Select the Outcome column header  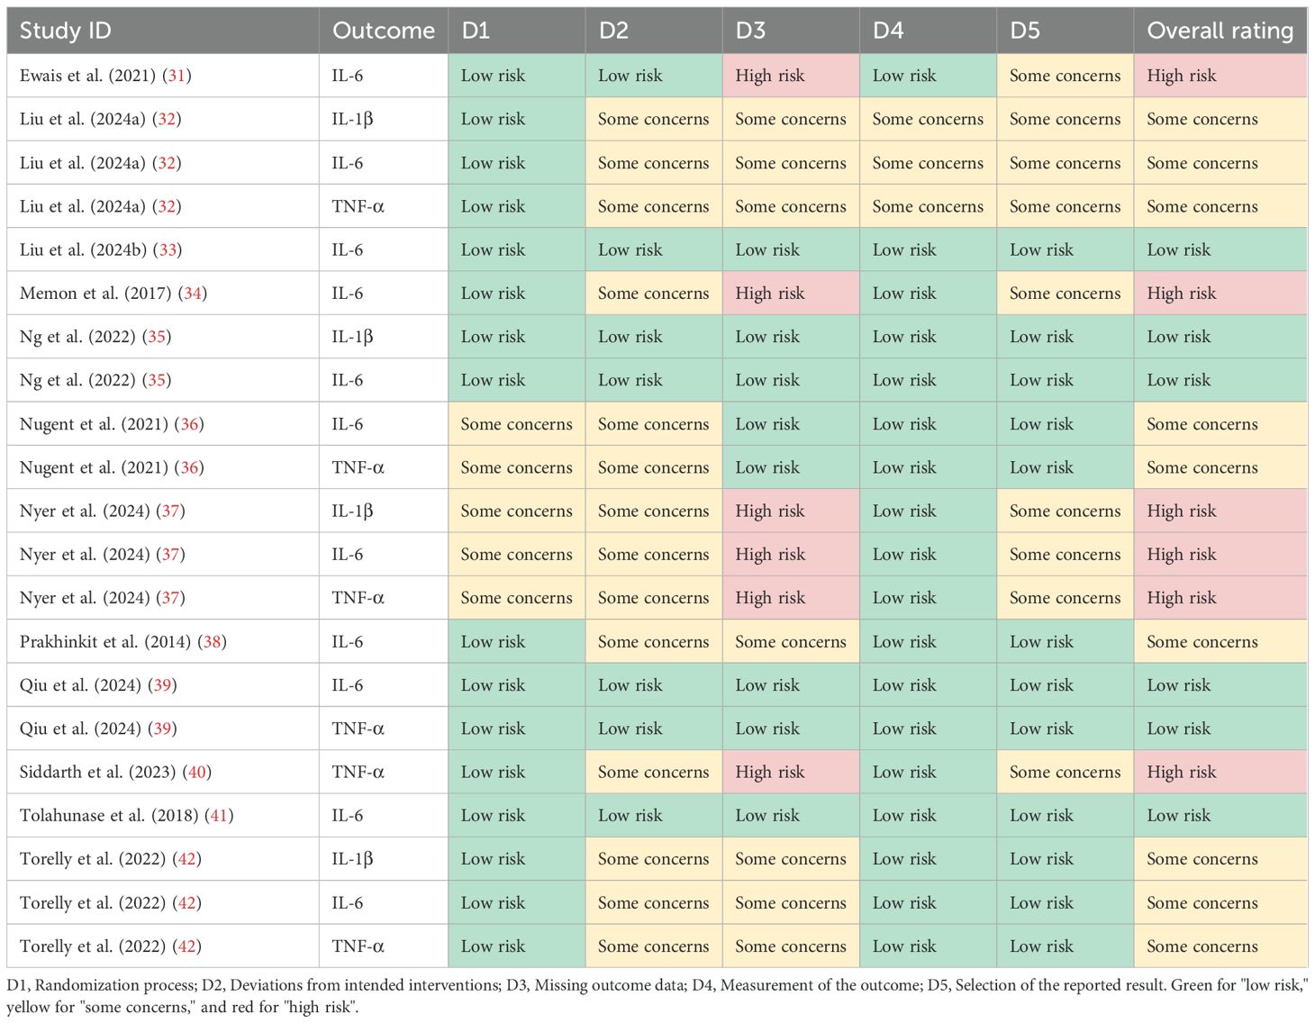(x=383, y=31)
